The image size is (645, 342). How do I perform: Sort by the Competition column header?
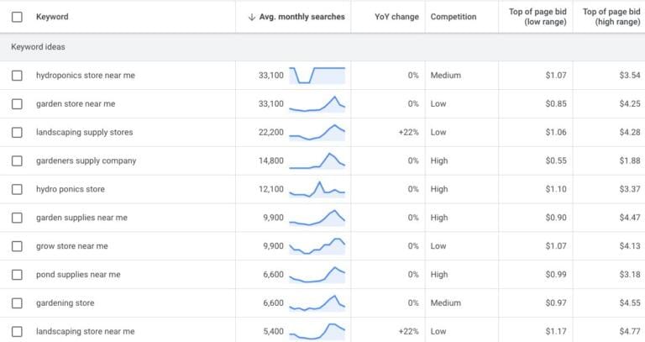[x=453, y=17]
